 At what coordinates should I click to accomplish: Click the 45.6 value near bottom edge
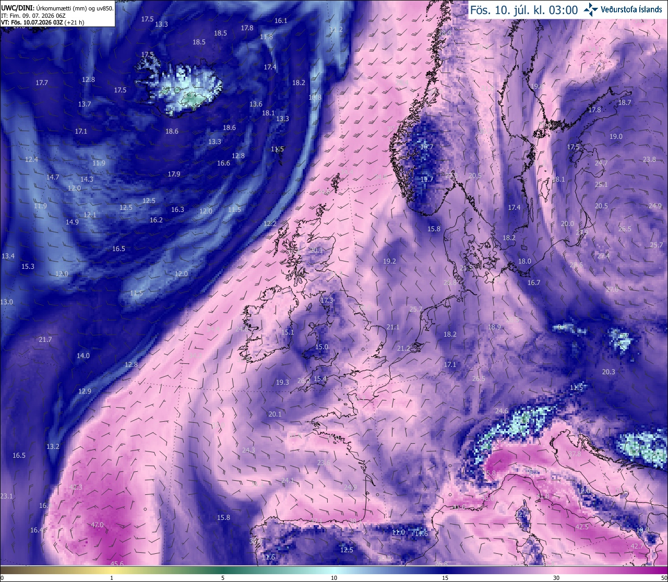coord(117,563)
